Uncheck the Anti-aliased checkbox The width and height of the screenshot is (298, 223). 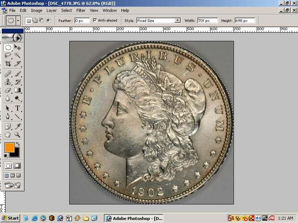pyautogui.click(x=95, y=20)
